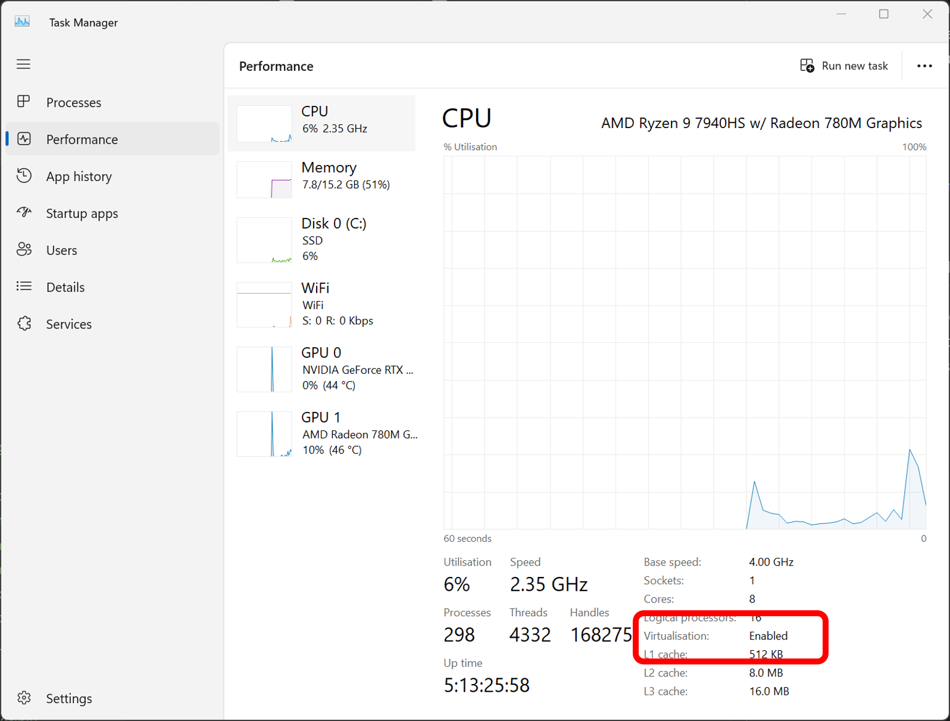Click the Performance pulse icon in sidebar

pyautogui.click(x=24, y=139)
